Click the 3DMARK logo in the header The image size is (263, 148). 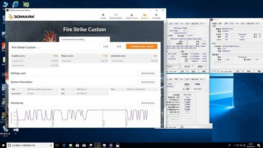point(21,16)
